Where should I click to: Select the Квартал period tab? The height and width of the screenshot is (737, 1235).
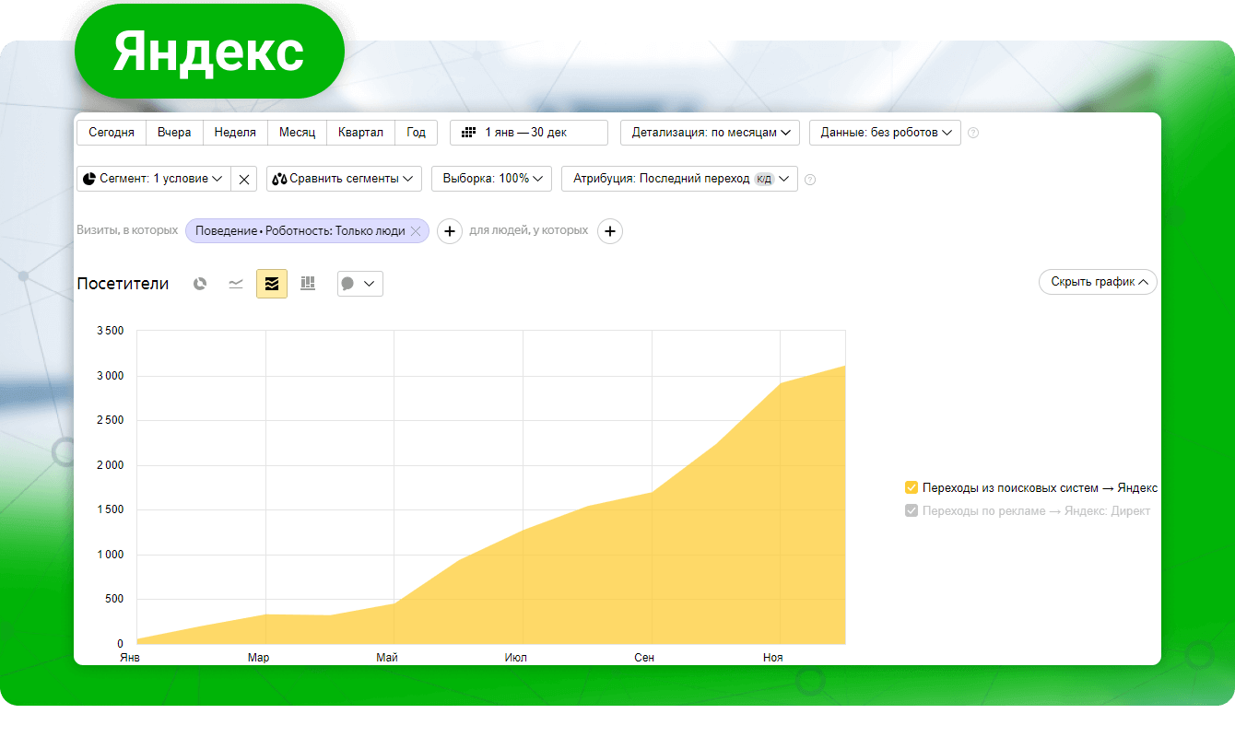click(x=360, y=133)
